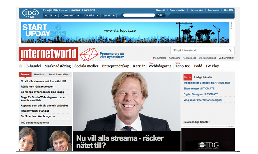Expand the COMMUNITY dropdown menu

coord(70,15)
